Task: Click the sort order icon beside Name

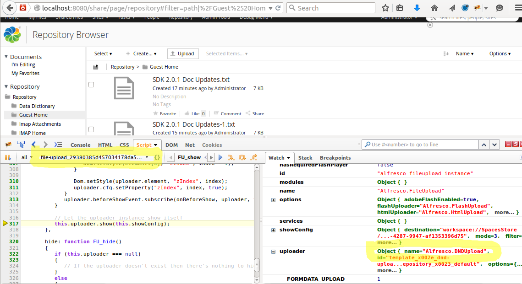Action: coord(446,54)
